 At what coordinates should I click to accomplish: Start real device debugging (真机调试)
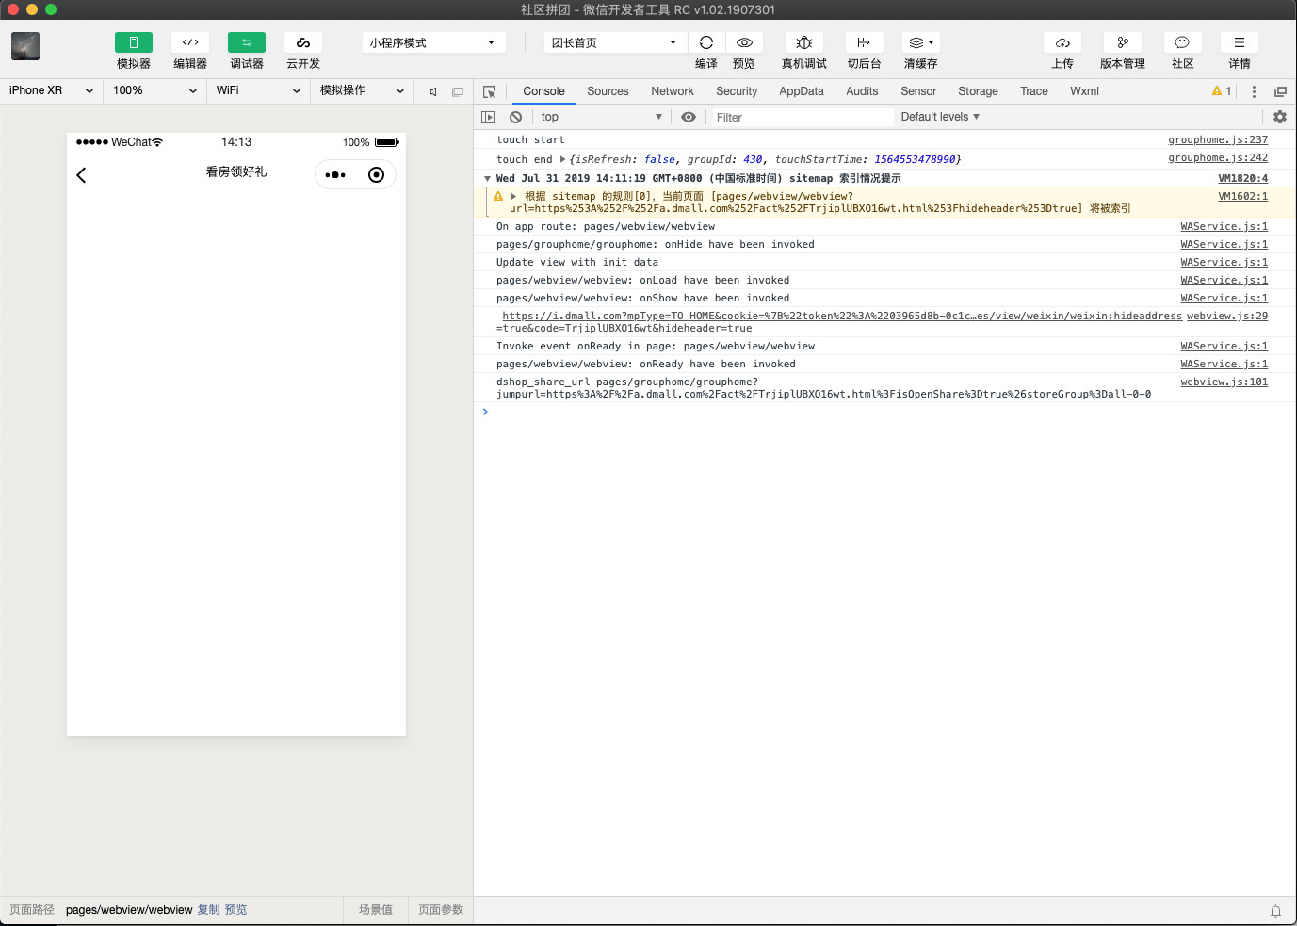pyautogui.click(x=804, y=42)
